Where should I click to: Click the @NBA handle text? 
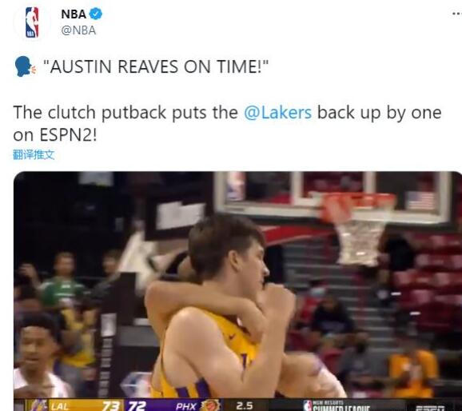click(x=78, y=30)
